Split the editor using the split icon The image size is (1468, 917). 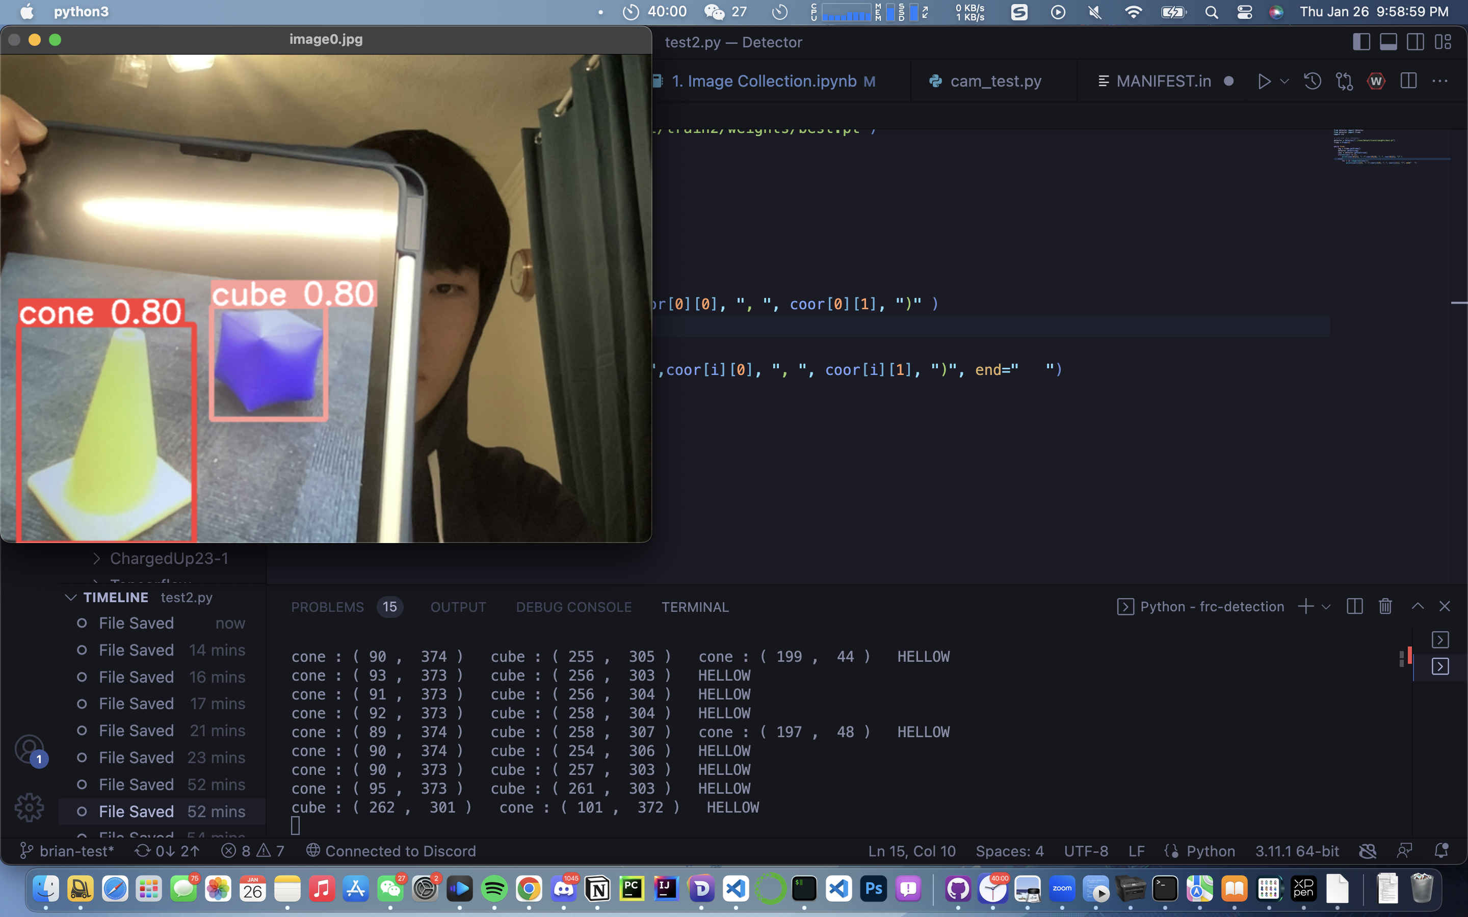[x=1408, y=80]
